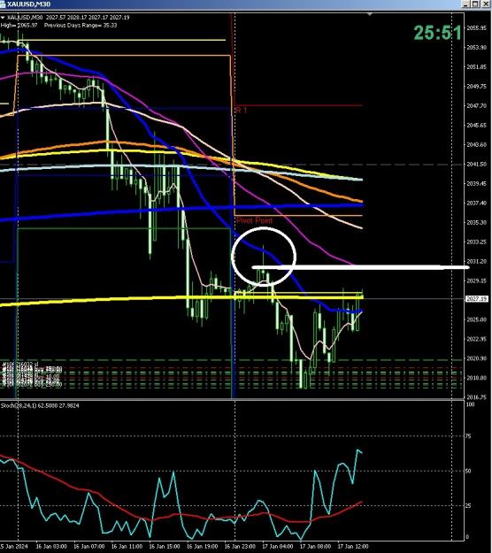The height and width of the screenshot is (553, 492).
Task: Click the XAUUSD chart window title icon
Action: tap(3, 4)
